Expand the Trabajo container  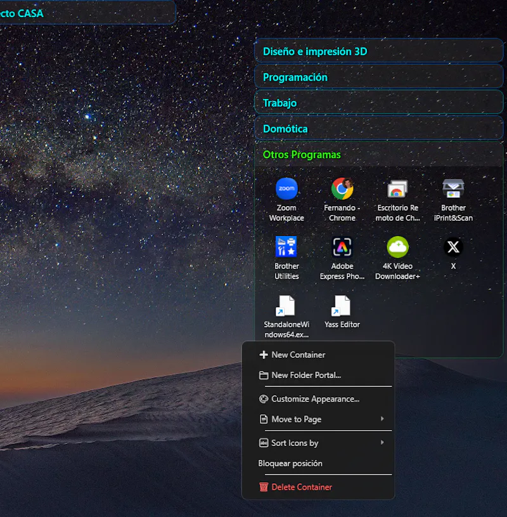coord(379,103)
